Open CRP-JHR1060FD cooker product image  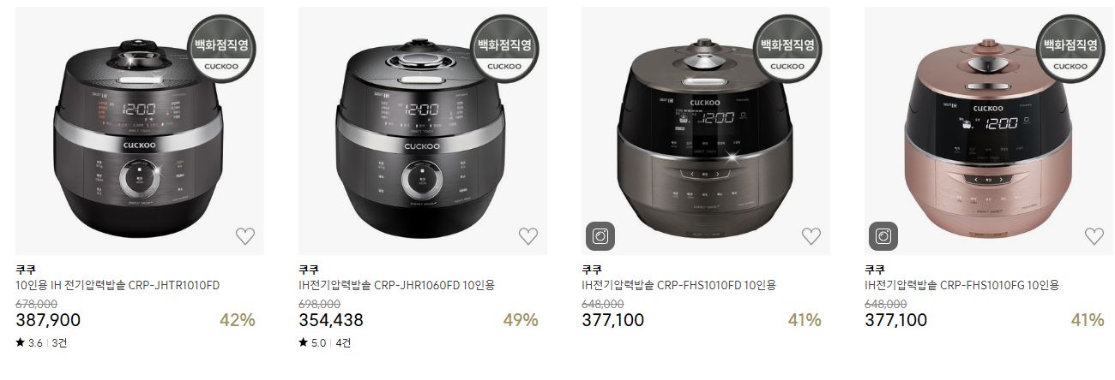(x=423, y=131)
